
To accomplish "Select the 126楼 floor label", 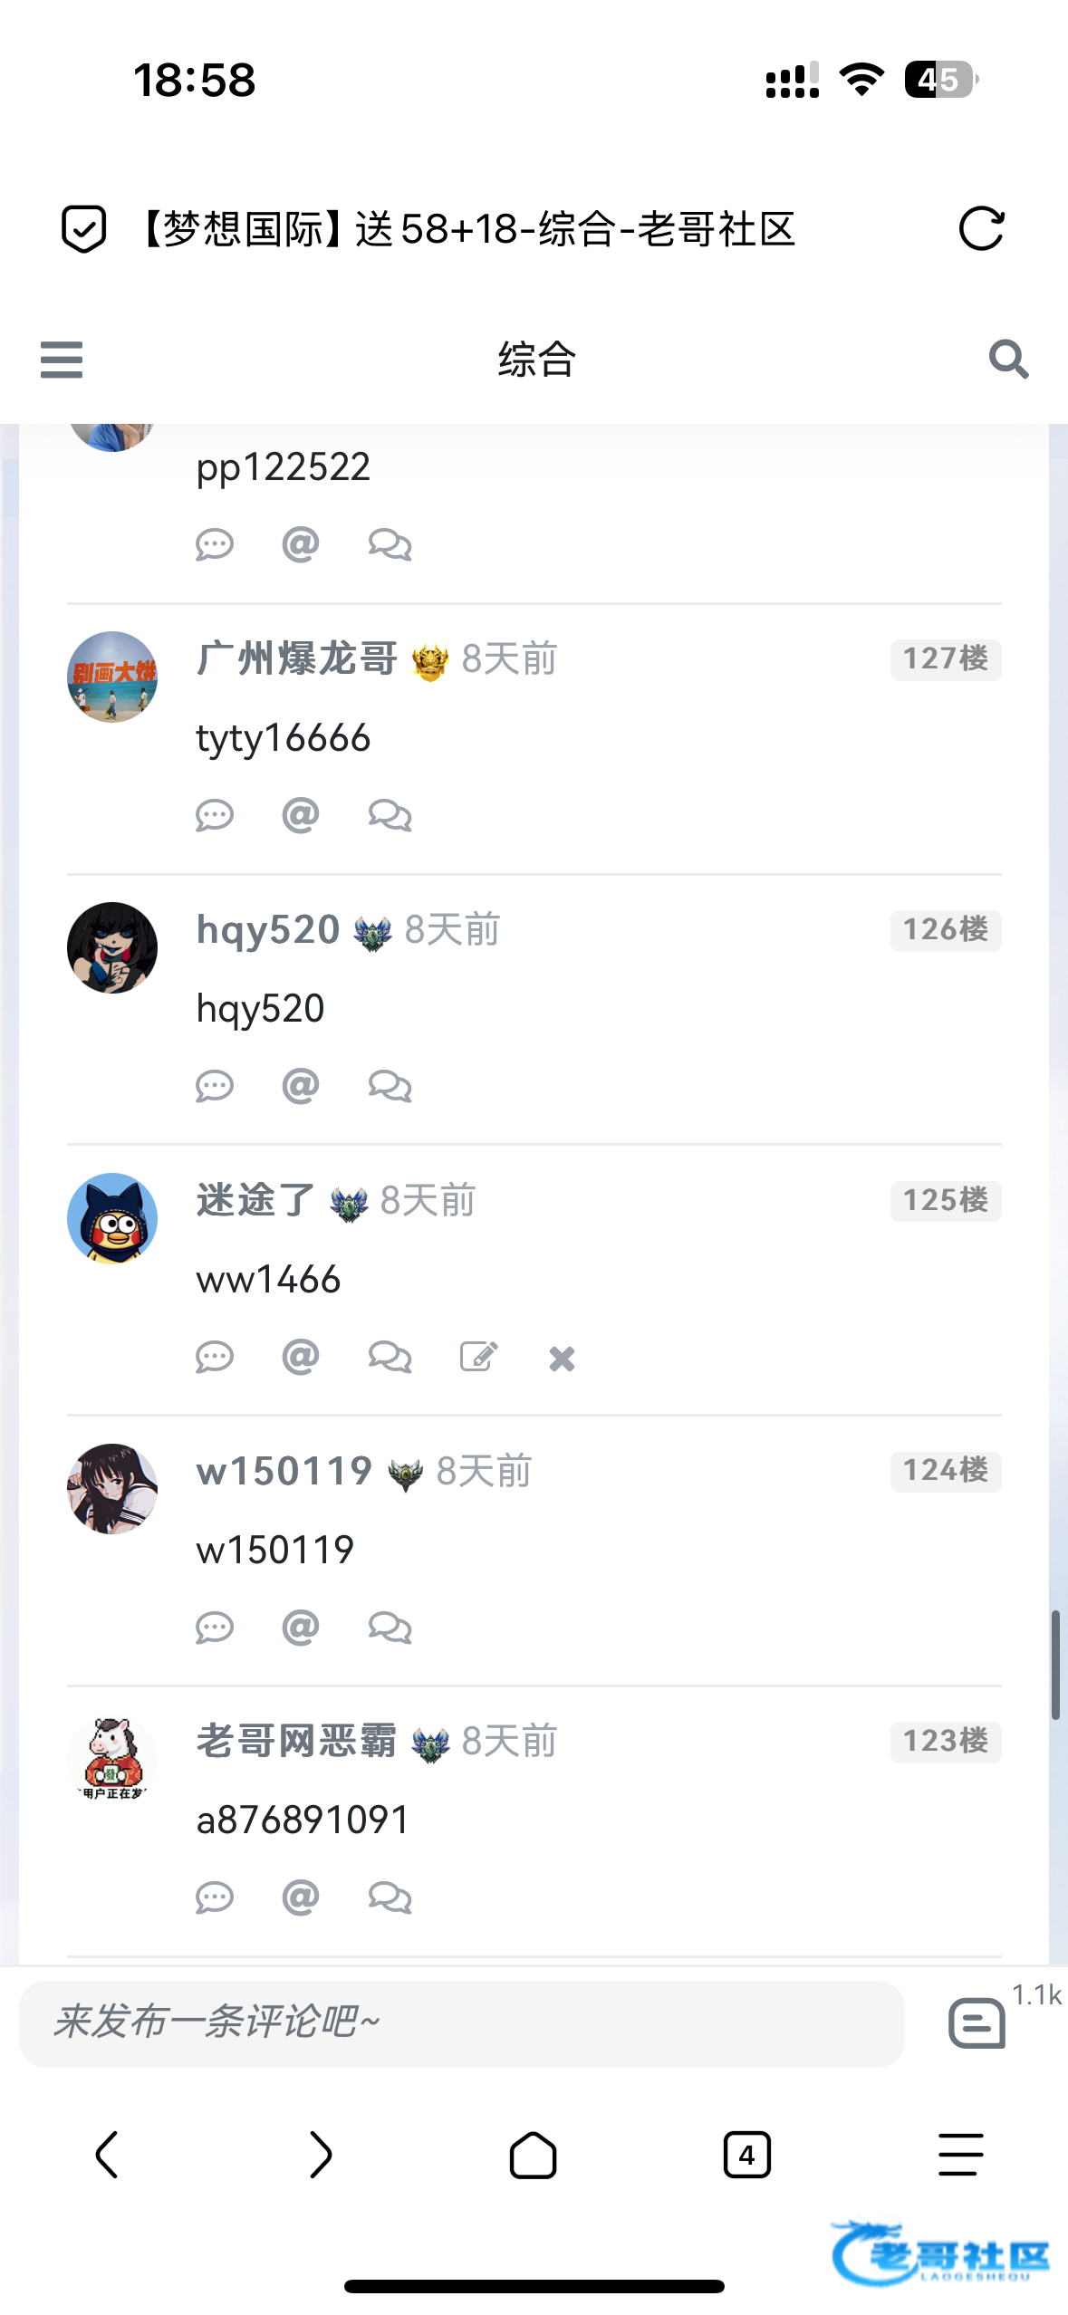I will click(x=946, y=929).
